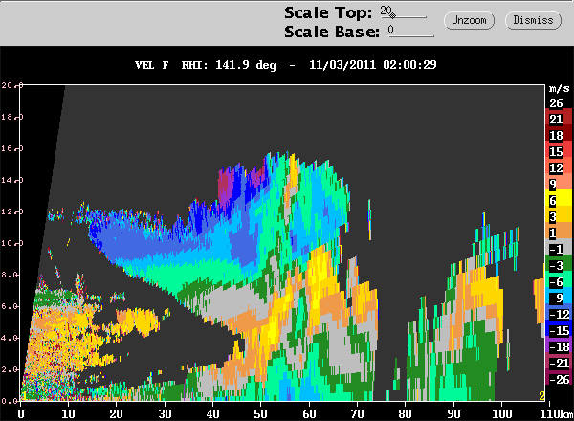The width and height of the screenshot is (574, 421).
Task: Click the 50 km range axis label
Action: [x=260, y=414]
